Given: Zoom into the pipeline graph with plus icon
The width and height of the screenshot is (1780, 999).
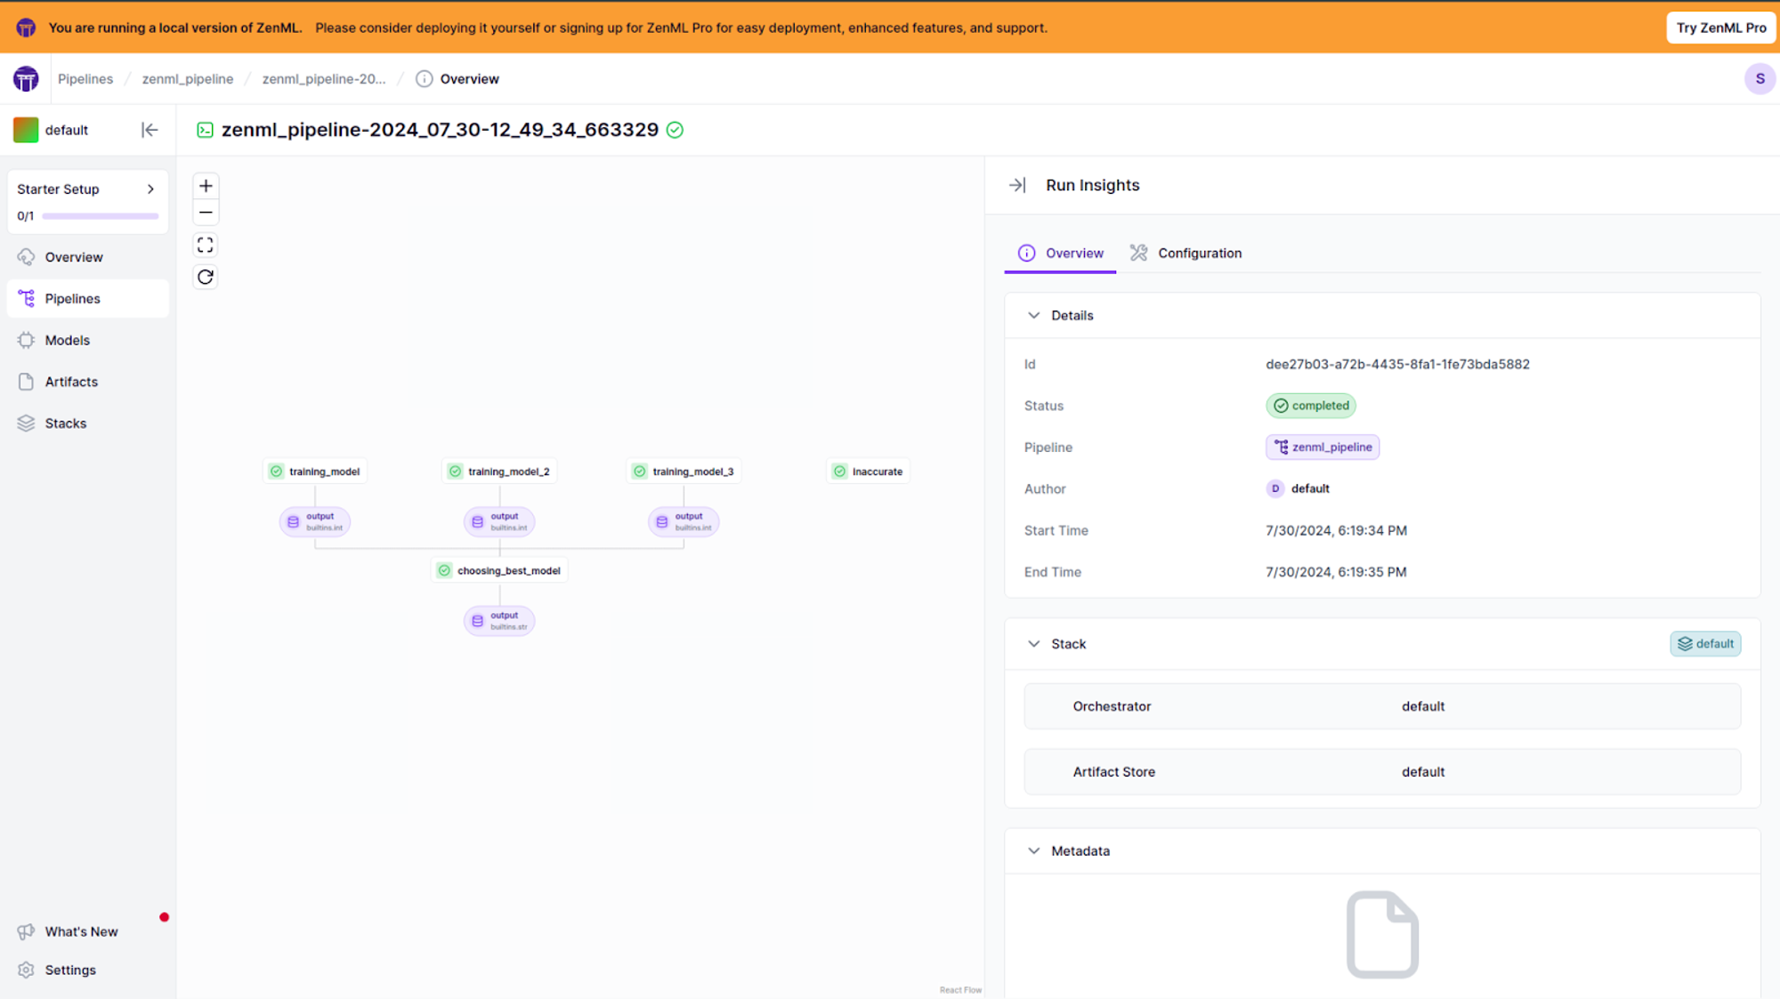Looking at the screenshot, I should point(206,185).
